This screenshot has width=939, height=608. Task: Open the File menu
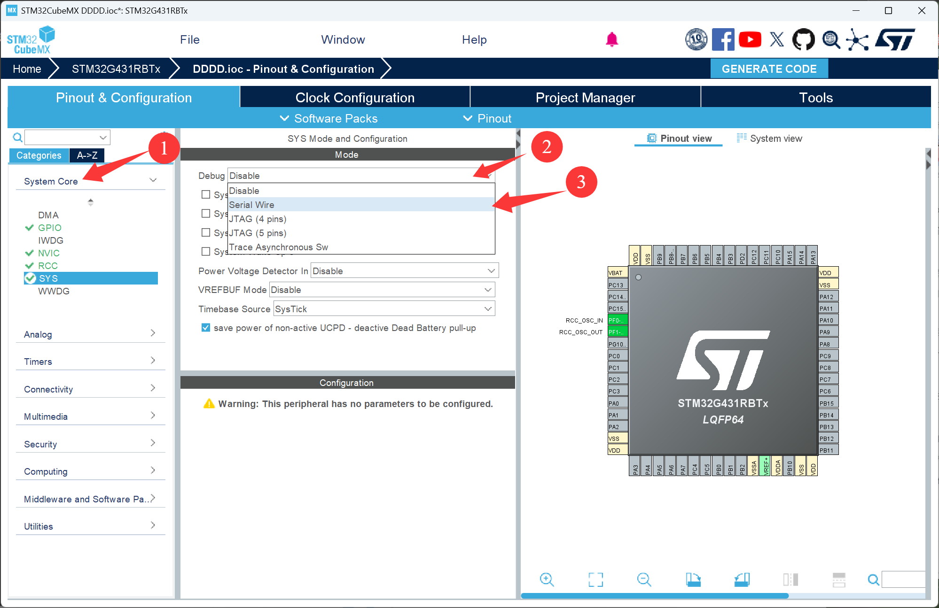click(189, 39)
